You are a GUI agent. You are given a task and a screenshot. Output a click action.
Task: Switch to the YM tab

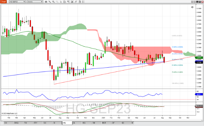28,123
